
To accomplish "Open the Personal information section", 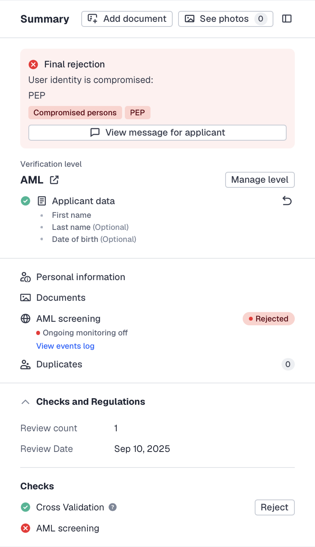I will pyautogui.click(x=80, y=277).
